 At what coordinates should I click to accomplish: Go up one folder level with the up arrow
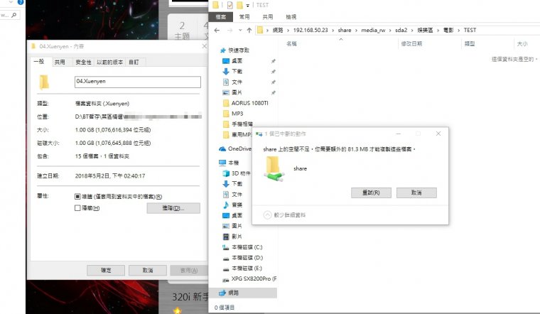[x=249, y=31]
